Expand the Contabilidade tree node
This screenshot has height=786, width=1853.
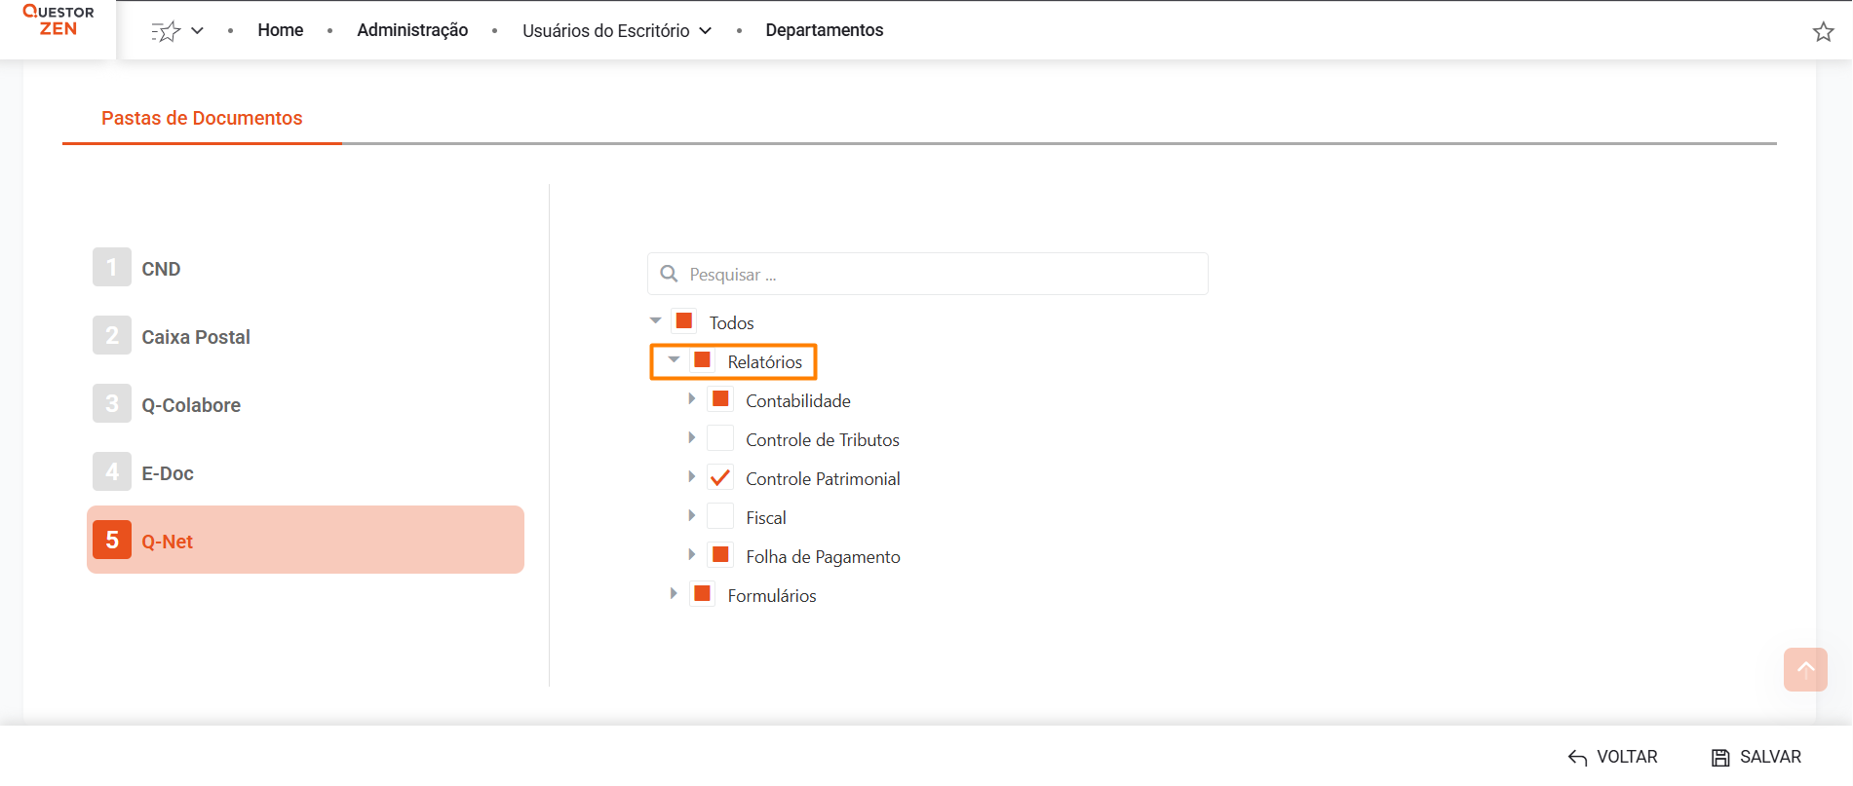pos(691,399)
